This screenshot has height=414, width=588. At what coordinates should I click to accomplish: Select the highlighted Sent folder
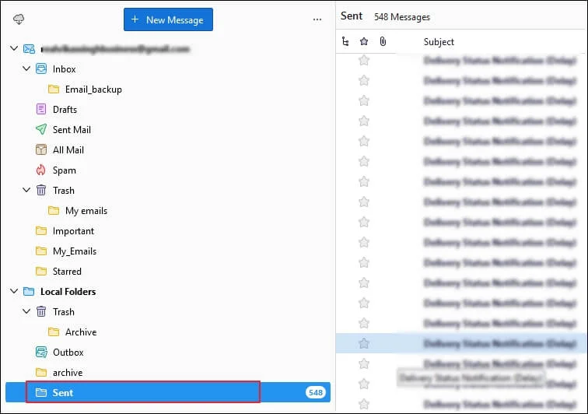pos(168,393)
